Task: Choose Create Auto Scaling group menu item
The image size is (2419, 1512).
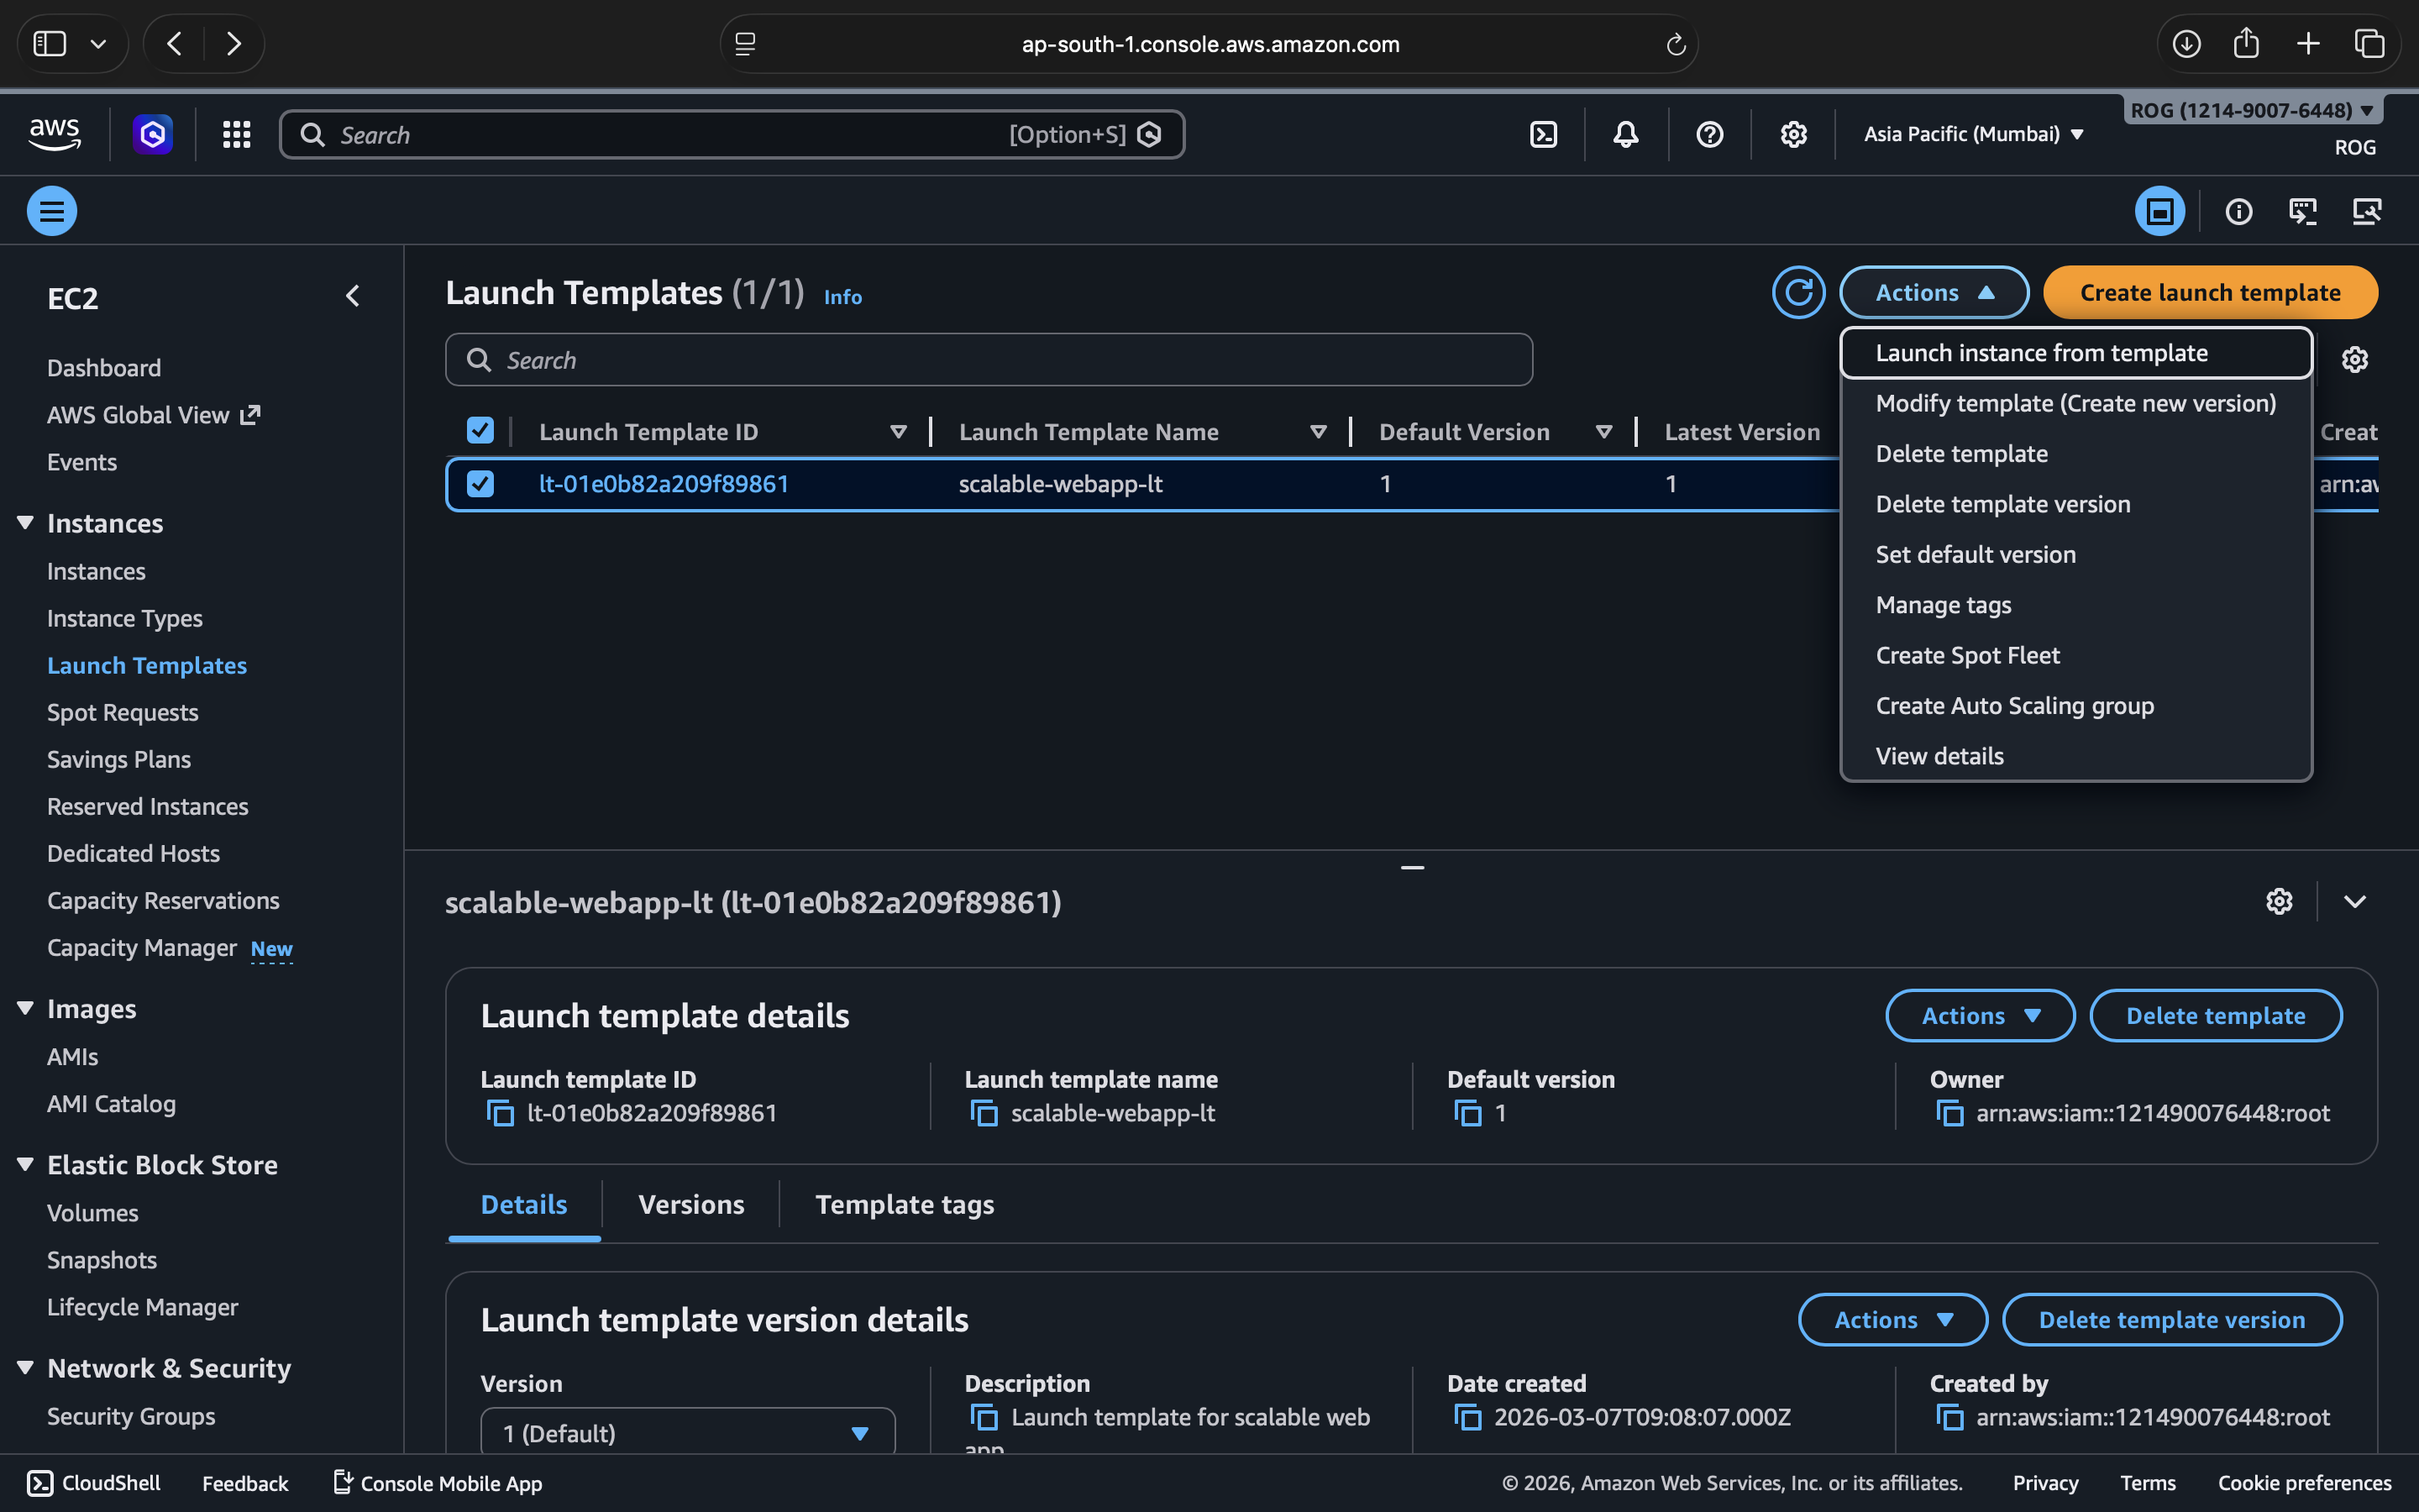Action: 2014,706
